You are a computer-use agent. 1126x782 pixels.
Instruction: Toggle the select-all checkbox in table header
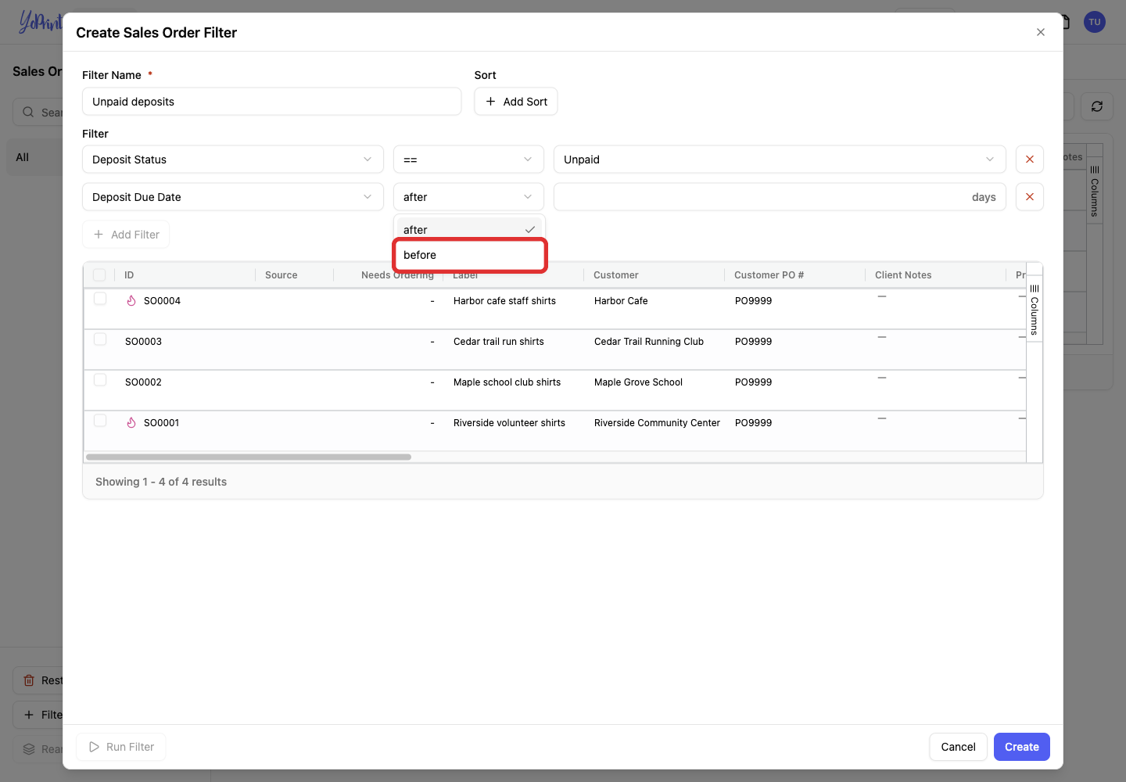[99, 274]
